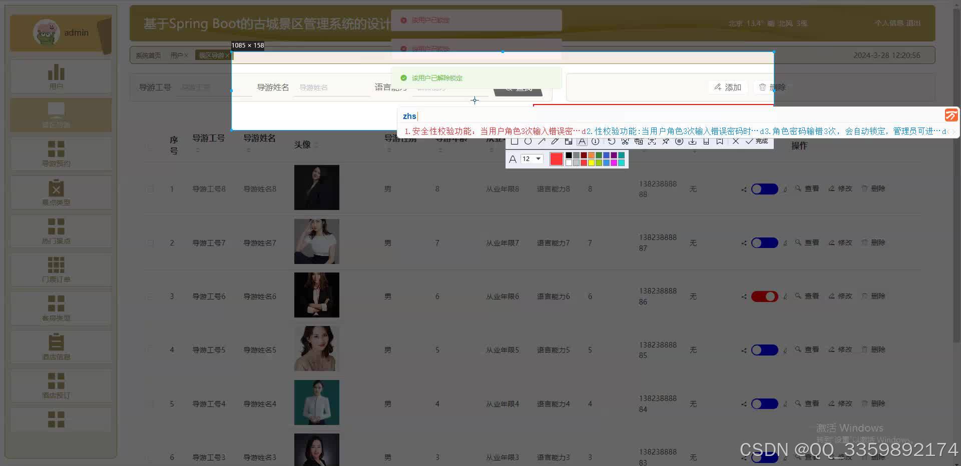The width and height of the screenshot is (961, 466).
Task: Select the text annotation tool
Action: (x=582, y=141)
